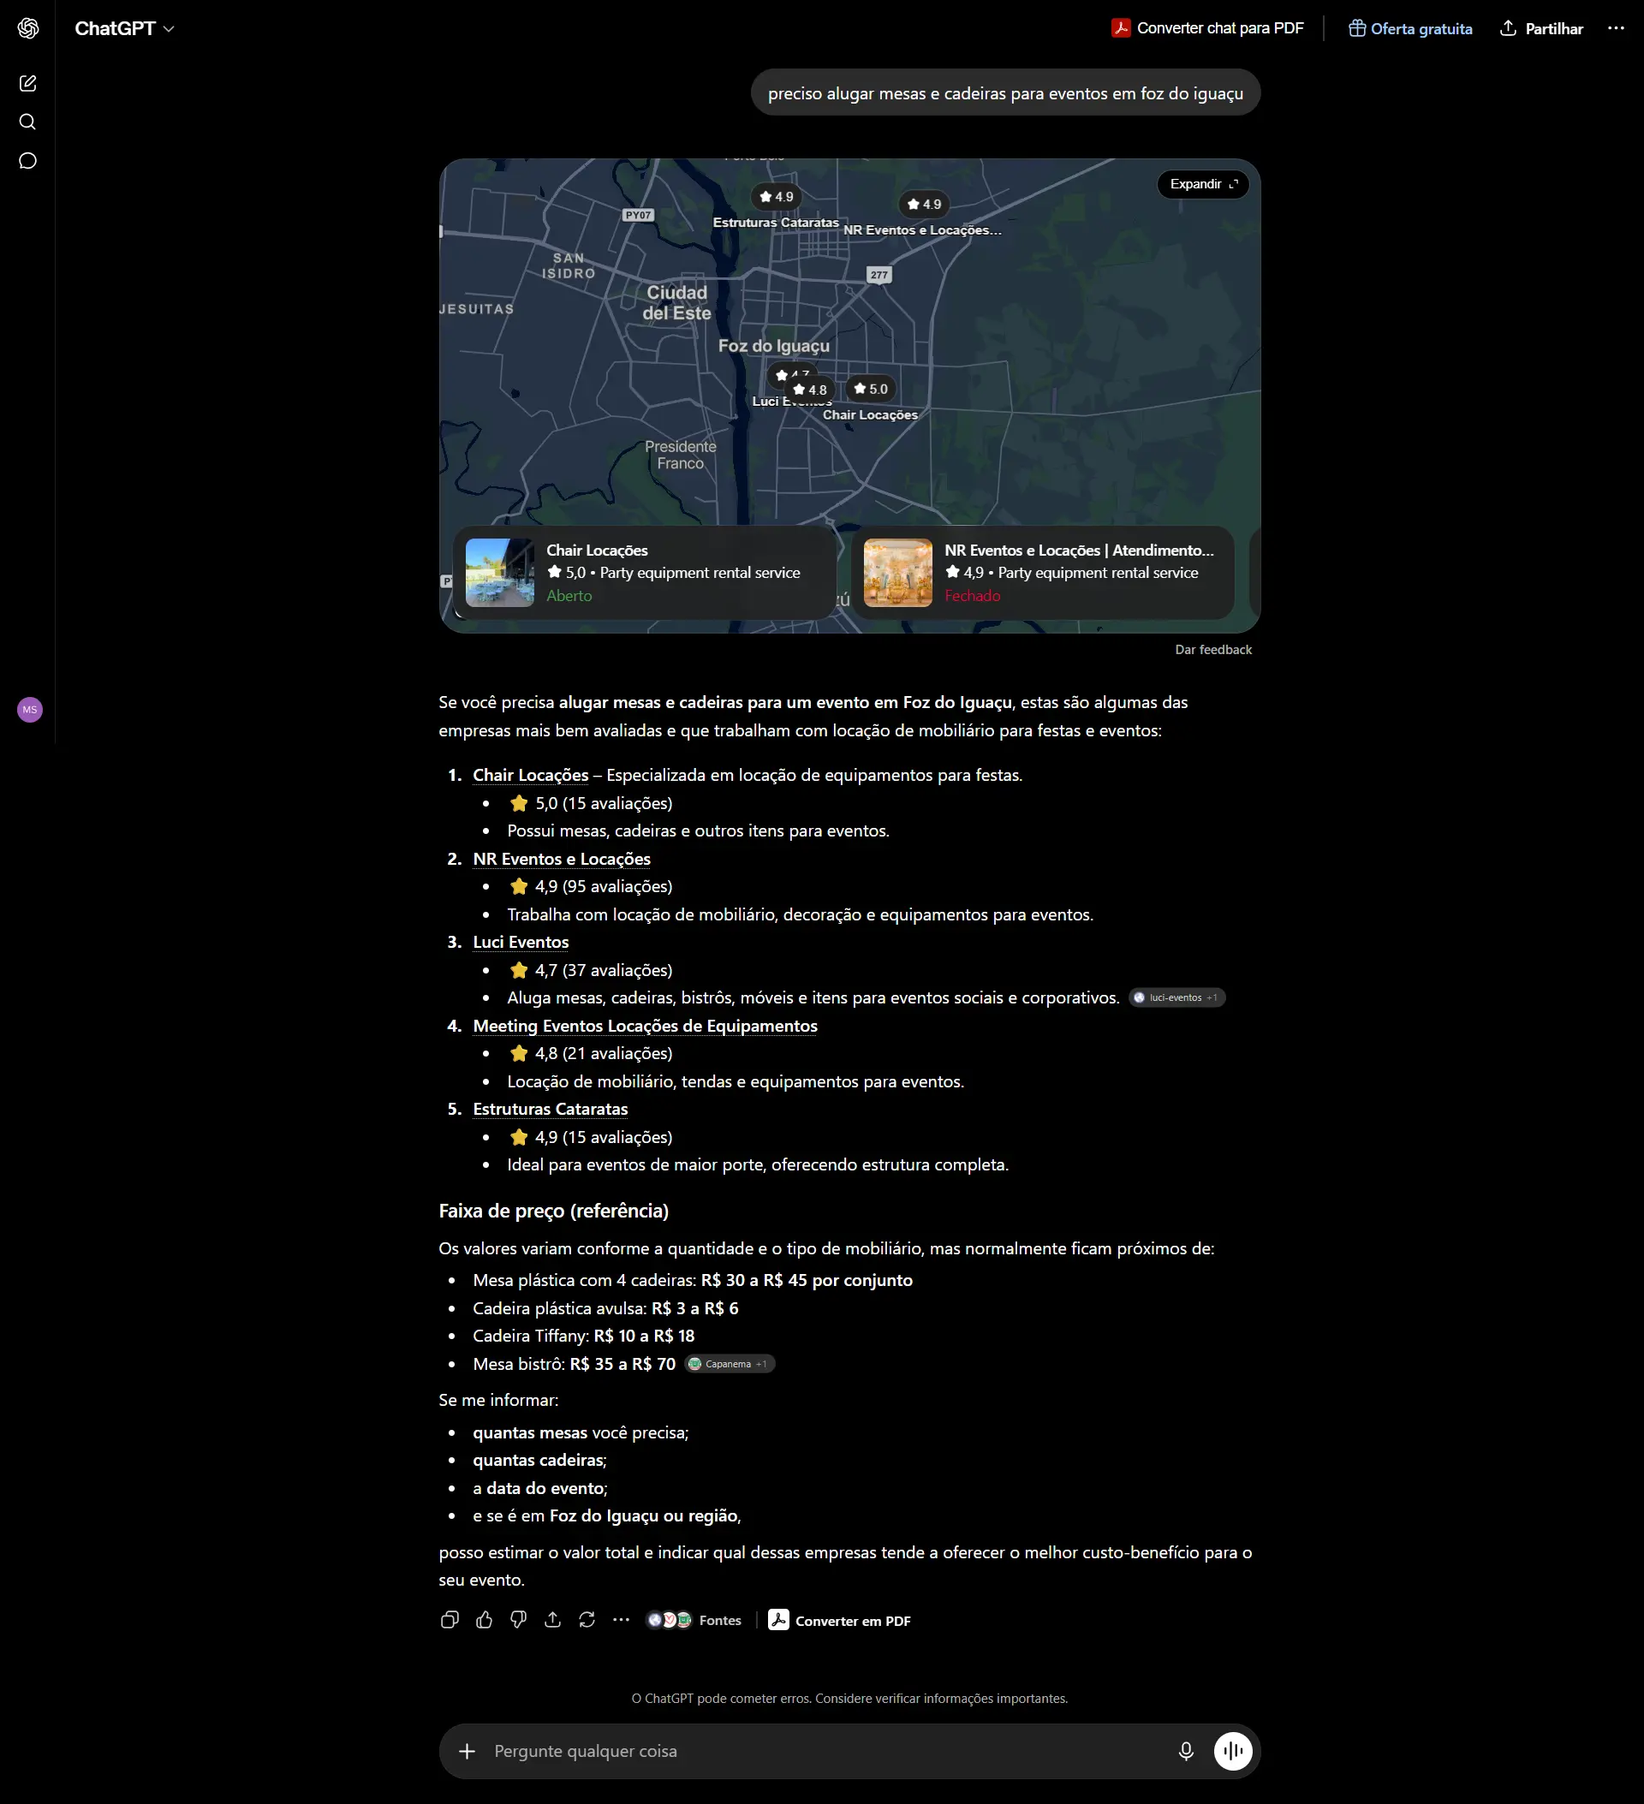Open the Chair Locações link in list
The height and width of the screenshot is (1804, 1644).
pyautogui.click(x=531, y=775)
